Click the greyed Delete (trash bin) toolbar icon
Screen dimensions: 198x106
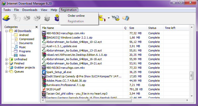[47, 18]
